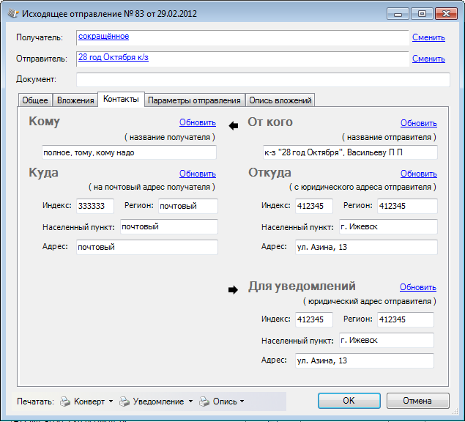Screen dimensions: 465x422
Task: Click Сменить link next to Получатель
Action: pos(428,37)
